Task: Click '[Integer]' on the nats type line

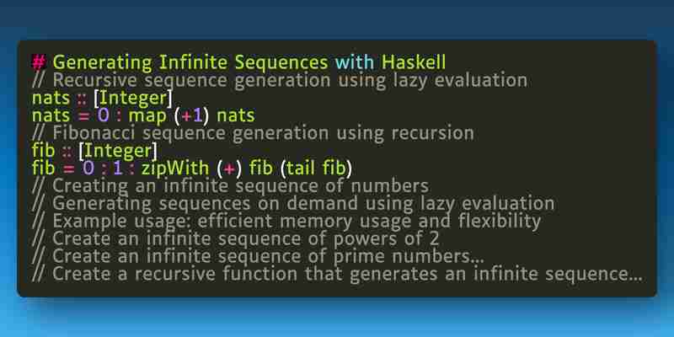Action: [x=133, y=99]
